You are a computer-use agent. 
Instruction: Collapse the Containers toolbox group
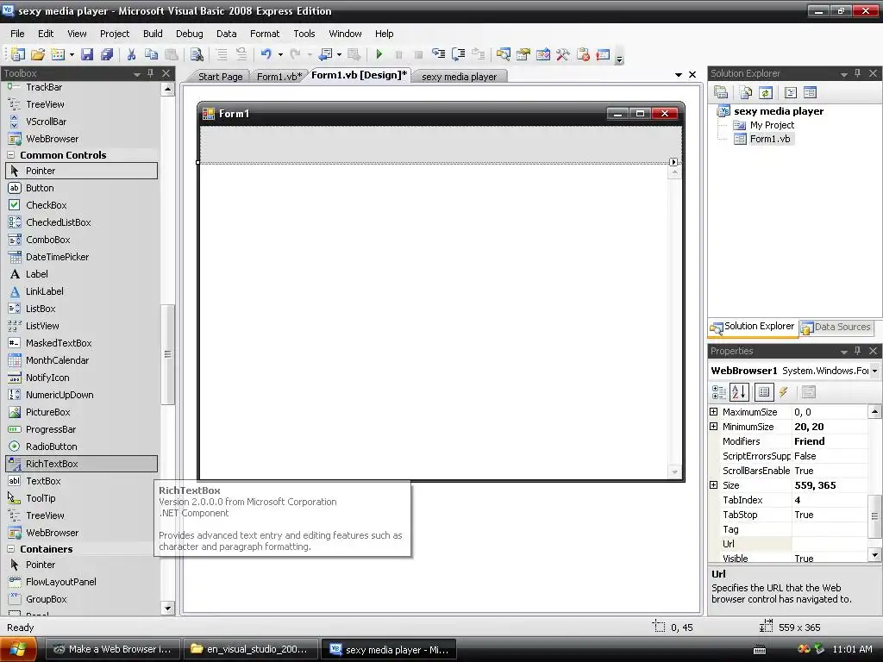(x=10, y=549)
